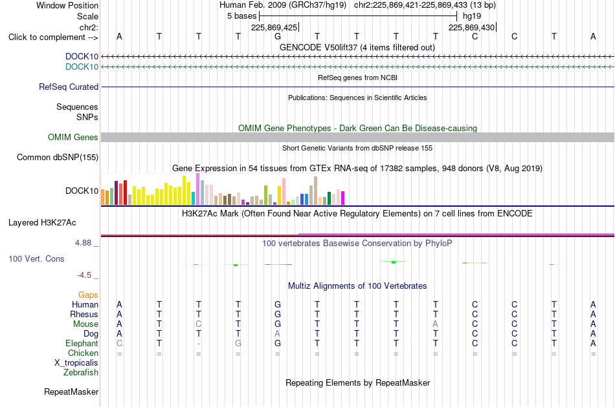Click the gray OMIM Genes bar

[x=357, y=137]
